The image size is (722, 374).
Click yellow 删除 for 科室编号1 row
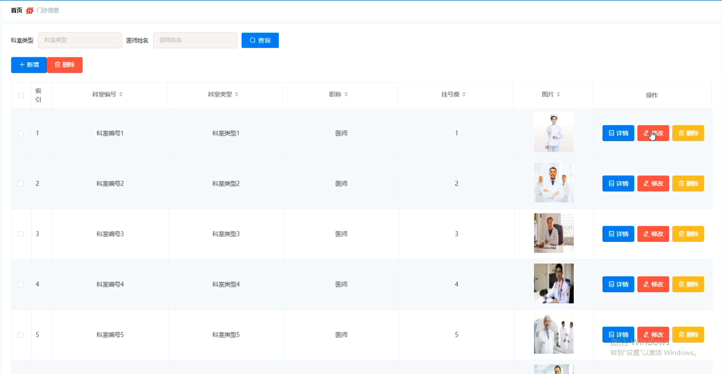[x=688, y=133]
